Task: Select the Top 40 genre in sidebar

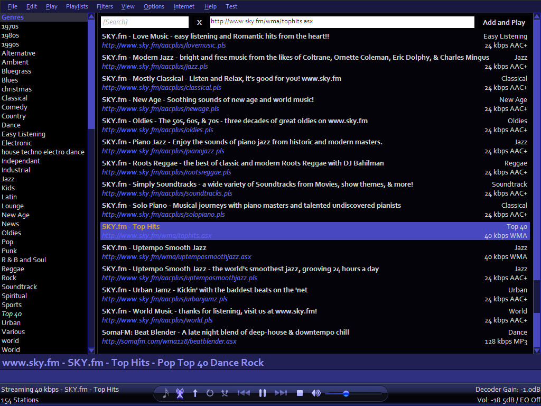Action: [12, 314]
